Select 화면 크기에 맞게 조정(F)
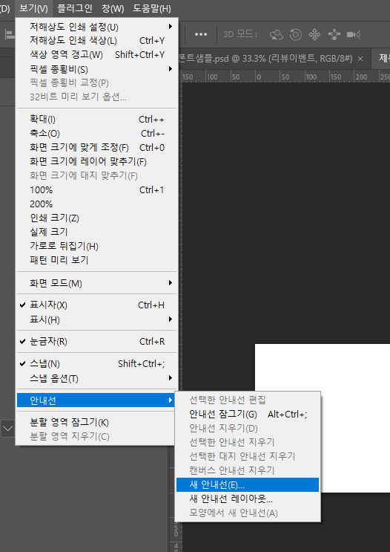Screen dimensions: 390x552 (x=97, y=148)
